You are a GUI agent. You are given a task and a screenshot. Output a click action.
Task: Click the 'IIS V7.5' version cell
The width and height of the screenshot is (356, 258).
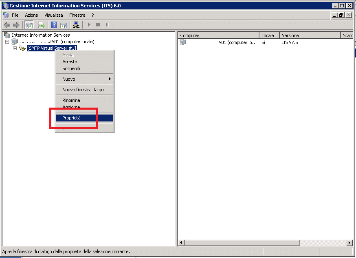pos(290,42)
